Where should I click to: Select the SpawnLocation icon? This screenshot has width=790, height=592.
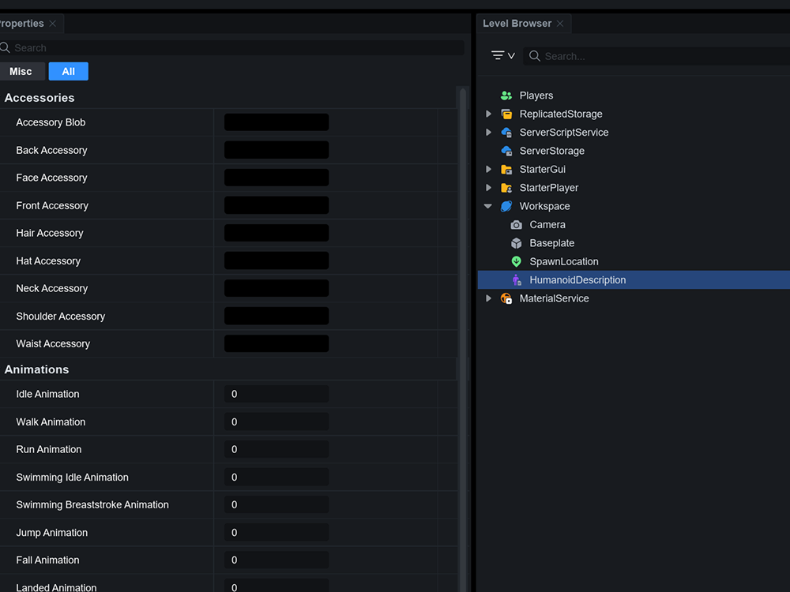(517, 261)
